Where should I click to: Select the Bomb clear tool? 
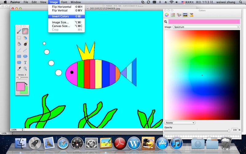(25, 44)
